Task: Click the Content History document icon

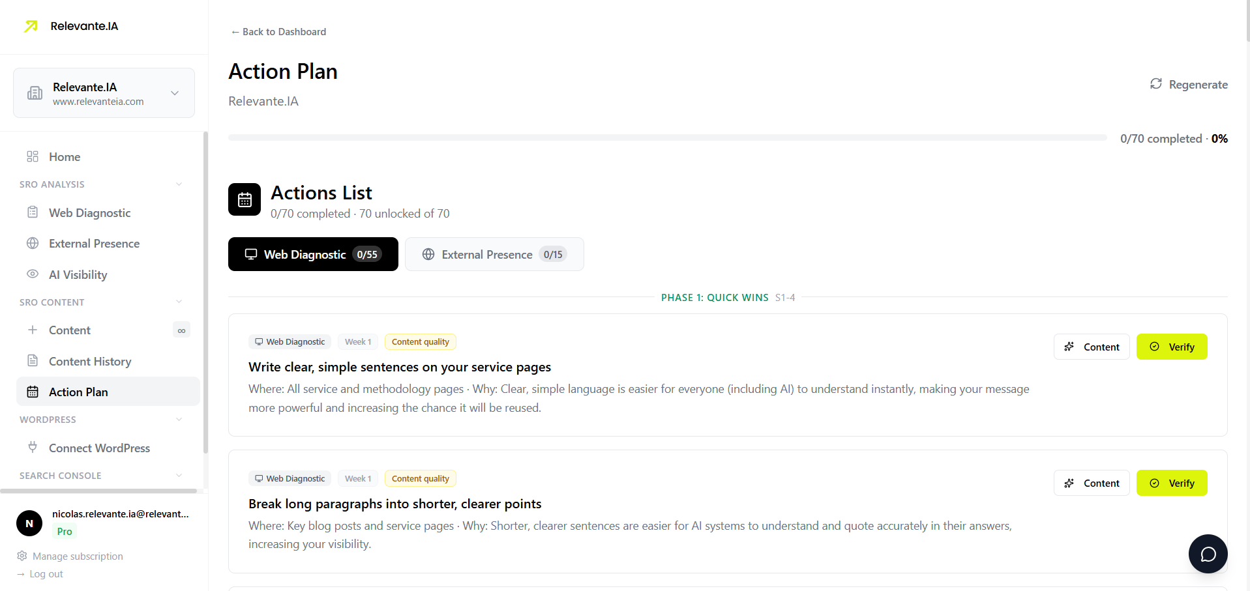Action: pyautogui.click(x=33, y=361)
